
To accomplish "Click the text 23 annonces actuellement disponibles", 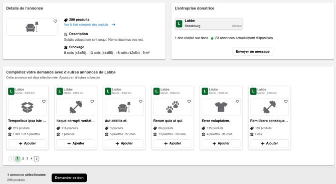I will click(x=244, y=38).
